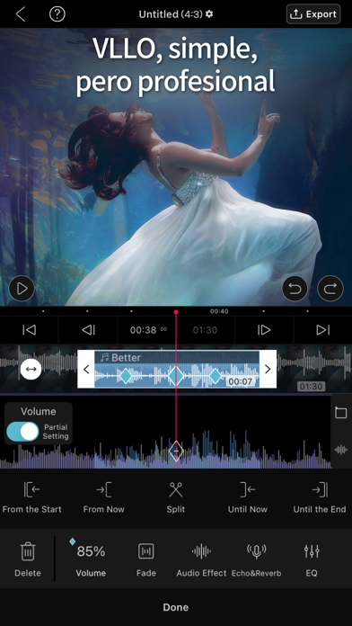Tap the waveform icon on right panel
The height and width of the screenshot is (626, 352).
click(341, 450)
